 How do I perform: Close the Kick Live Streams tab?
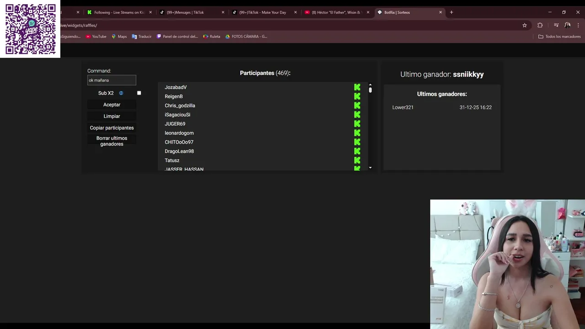(150, 12)
